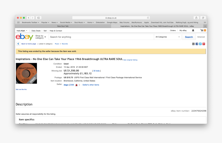Expand the Home bookmarks folder
Screen dimensions: 222x143
[90, 22]
